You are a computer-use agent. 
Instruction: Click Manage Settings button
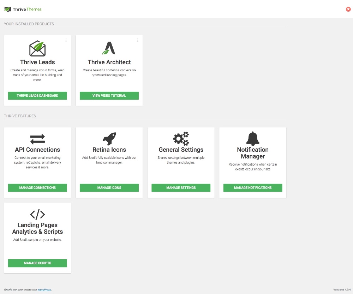181,188
